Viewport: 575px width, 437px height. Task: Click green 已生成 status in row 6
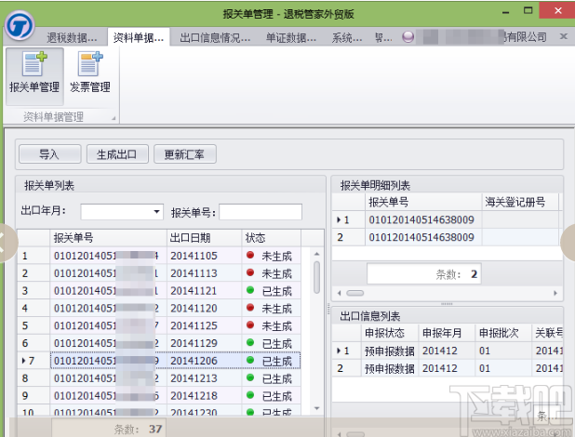point(272,343)
